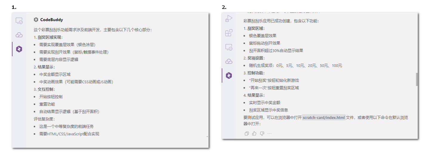Click the scratch-card/index.html inline code
This screenshot has height=160, width=430.
click(x=324, y=117)
